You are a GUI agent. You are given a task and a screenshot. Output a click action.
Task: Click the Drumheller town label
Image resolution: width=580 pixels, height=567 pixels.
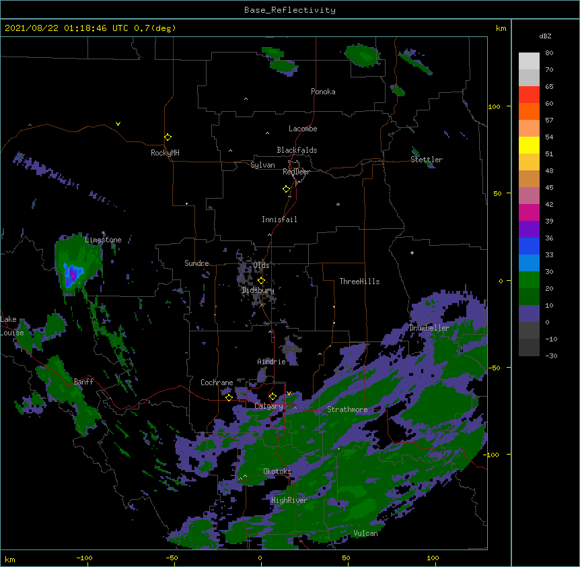[429, 328]
